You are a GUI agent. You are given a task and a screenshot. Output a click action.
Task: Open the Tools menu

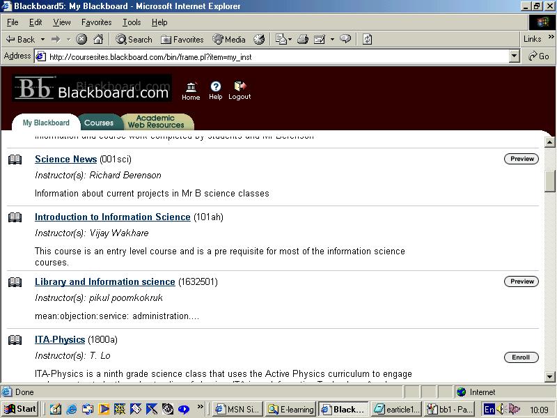click(x=132, y=22)
